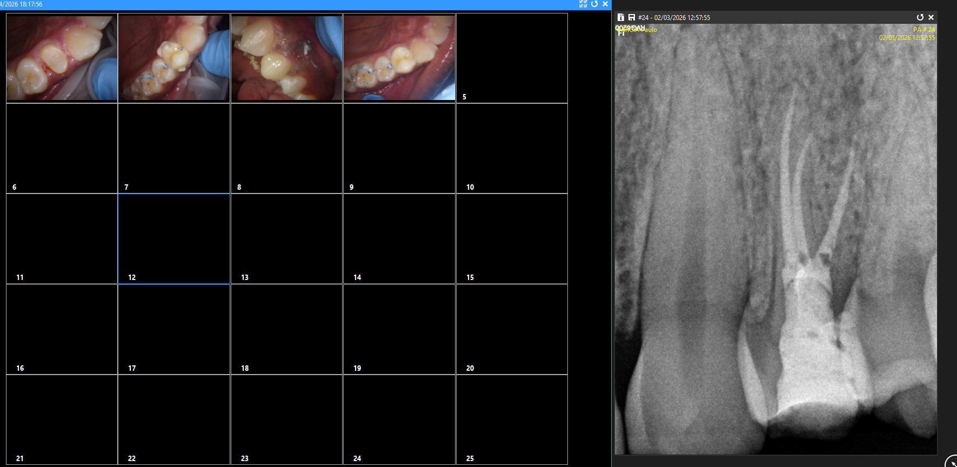The width and height of the screenshot is (957, 467).
Task: Click the select-all checkboxes icon in blue header
Action: coord(583,4)
